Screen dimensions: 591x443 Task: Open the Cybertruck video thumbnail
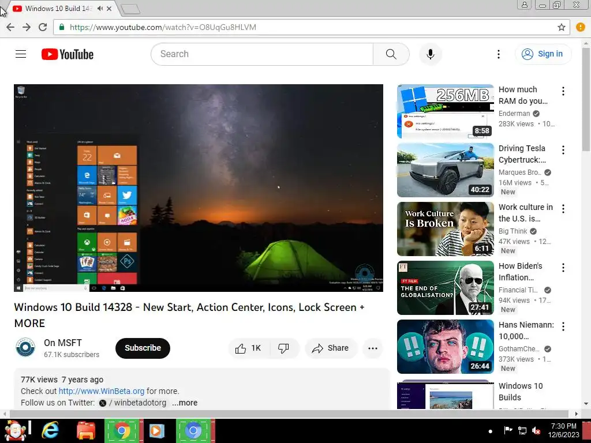[445, 170]
